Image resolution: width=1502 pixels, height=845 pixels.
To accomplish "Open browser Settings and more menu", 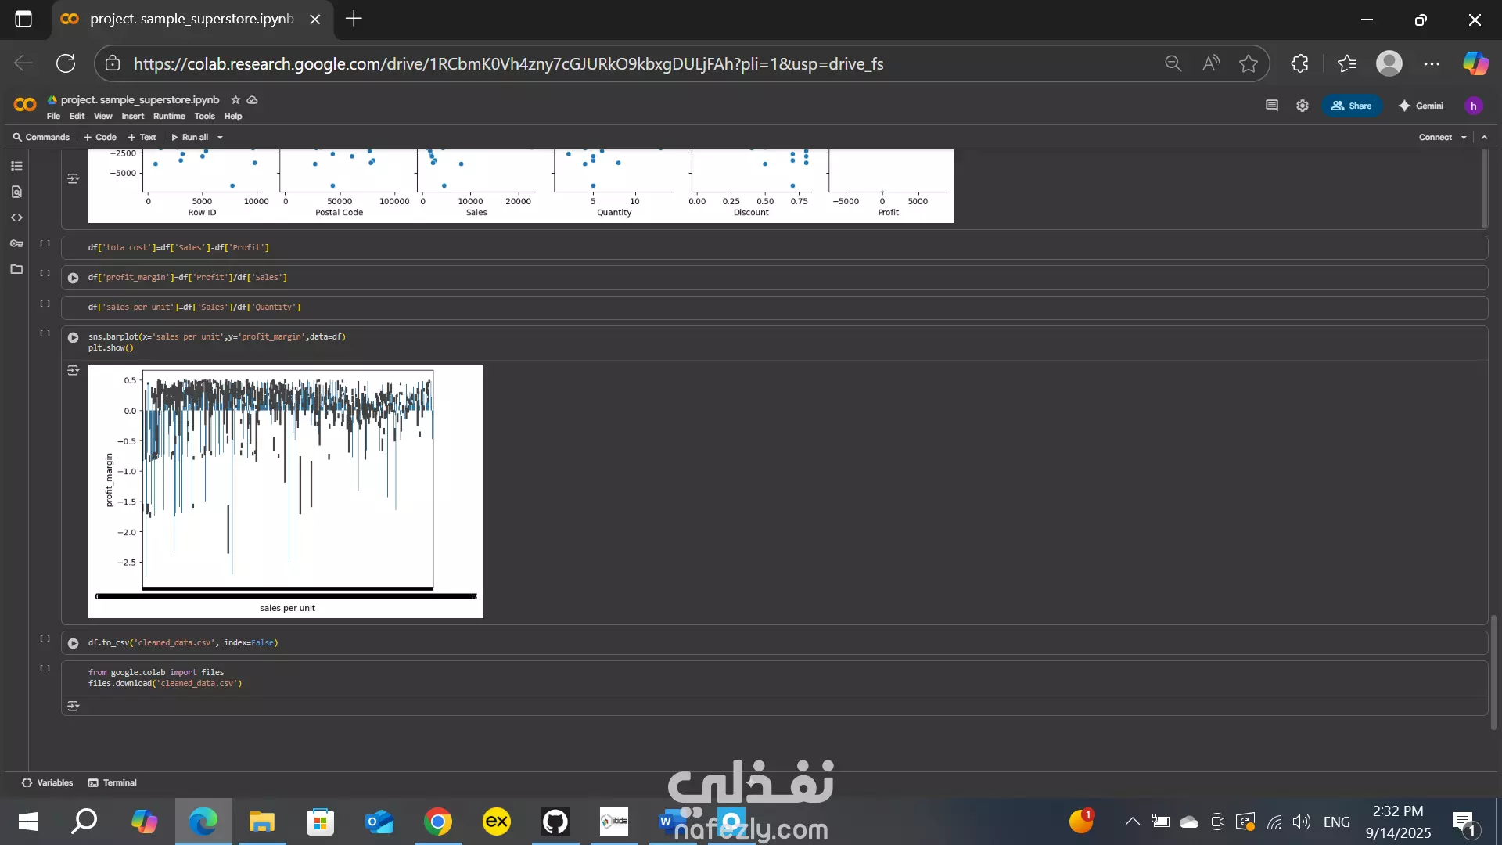I will 1432,63.
